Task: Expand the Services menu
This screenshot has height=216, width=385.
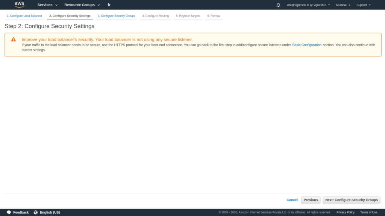Action: click(x=47, y=4)
